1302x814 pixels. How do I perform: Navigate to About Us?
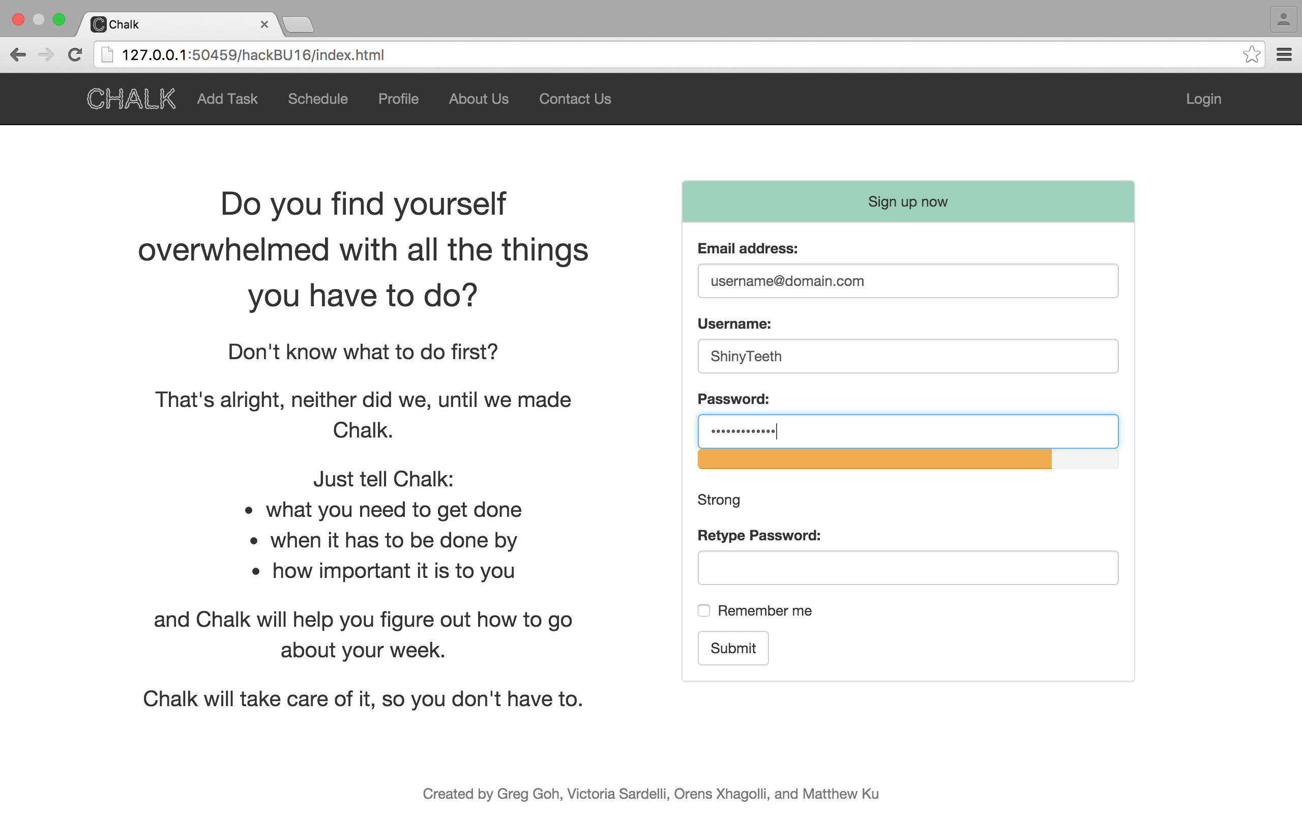click(478, 99)
